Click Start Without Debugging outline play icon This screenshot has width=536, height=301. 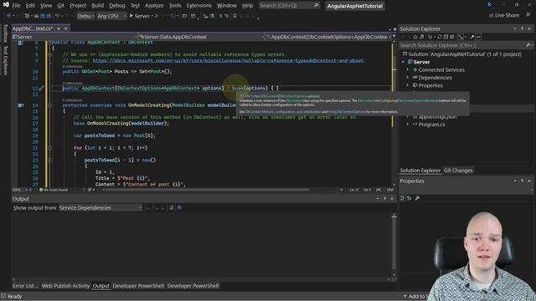click(x=157, y=16)
